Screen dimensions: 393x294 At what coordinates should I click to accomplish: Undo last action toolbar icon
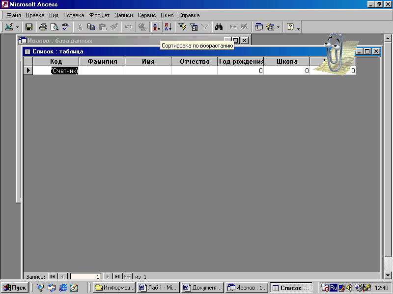coord(128,27)
